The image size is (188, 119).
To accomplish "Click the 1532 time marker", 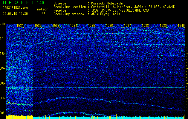I will [x=38, y=25].
